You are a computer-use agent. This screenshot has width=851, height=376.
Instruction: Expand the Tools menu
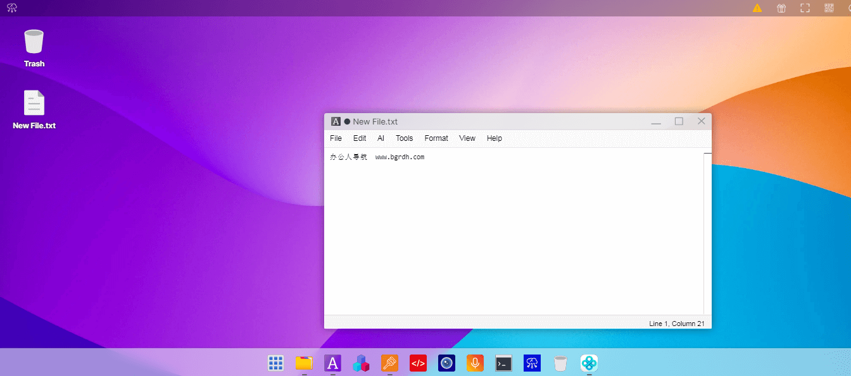404,138
